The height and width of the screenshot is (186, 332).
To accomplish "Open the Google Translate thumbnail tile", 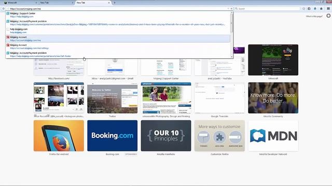I will pyautogui.click(x=219, y=98).
